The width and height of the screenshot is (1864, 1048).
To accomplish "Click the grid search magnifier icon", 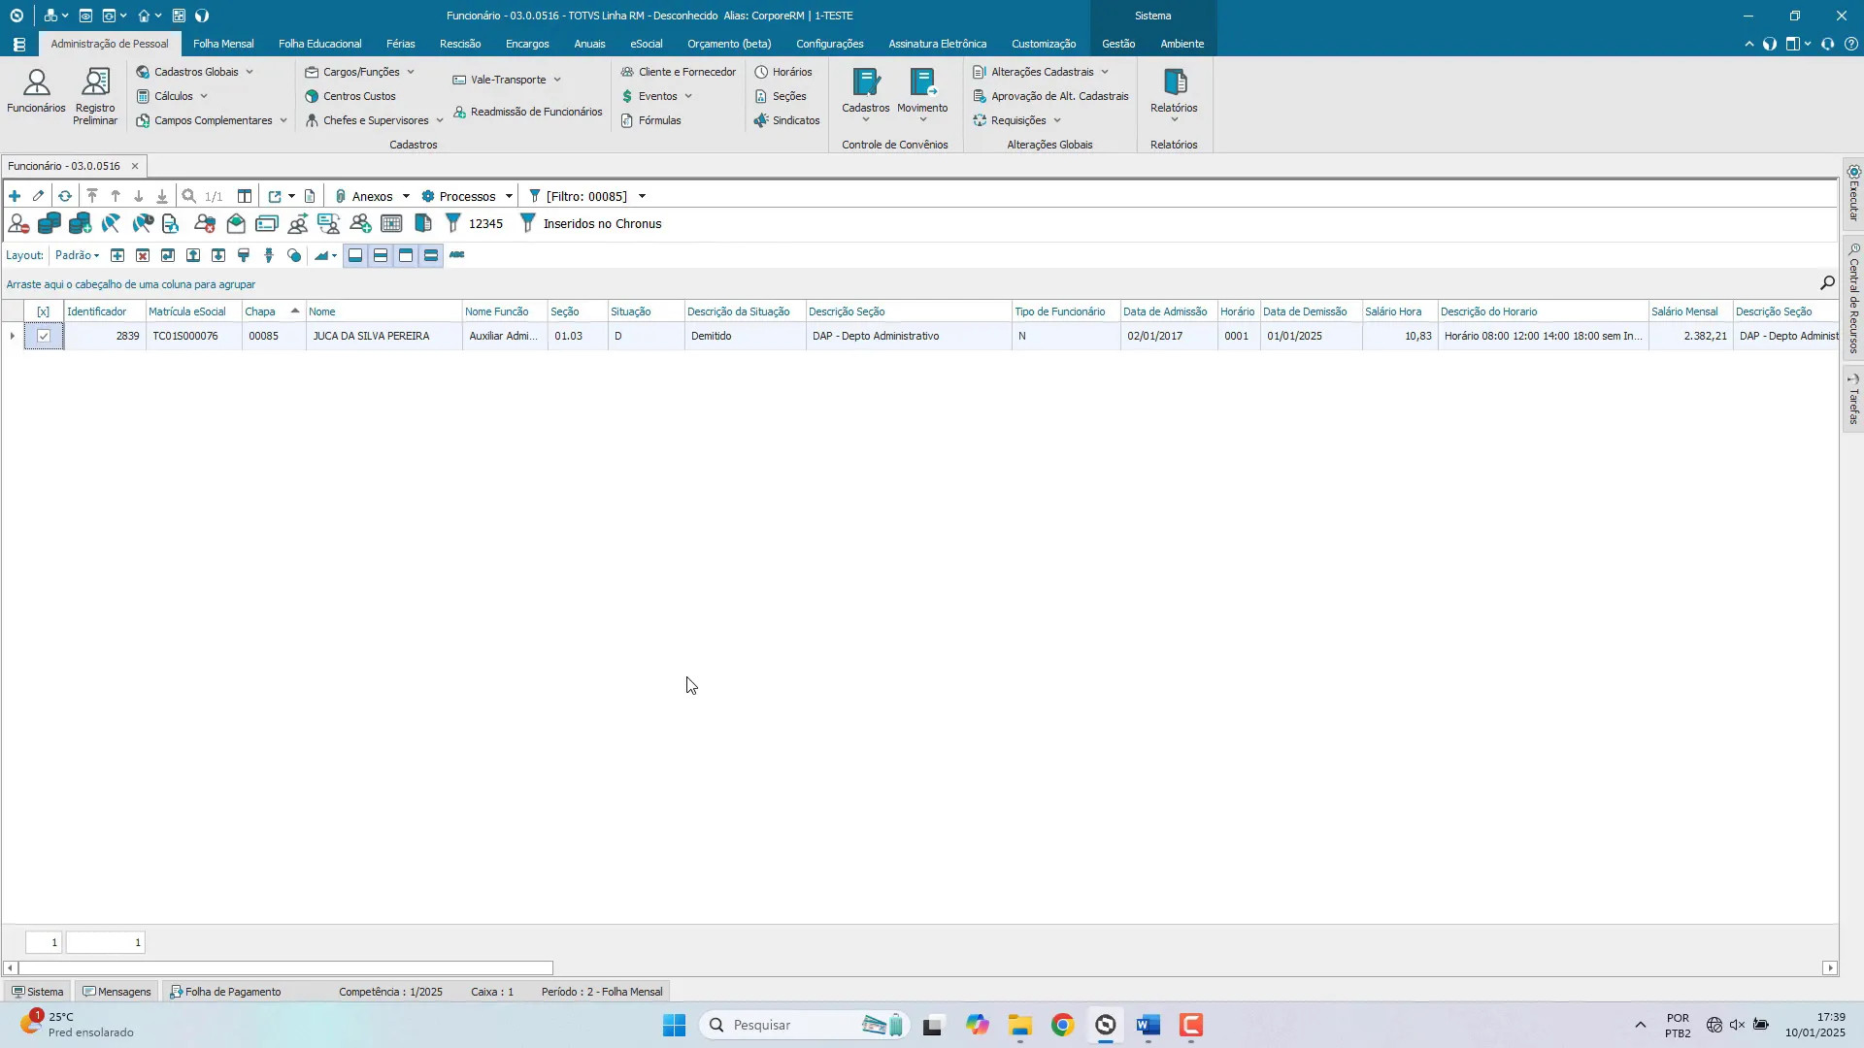I will (x=1827, y=283).
